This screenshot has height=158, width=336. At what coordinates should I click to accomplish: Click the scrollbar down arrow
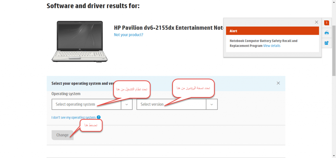pos(334,156)
